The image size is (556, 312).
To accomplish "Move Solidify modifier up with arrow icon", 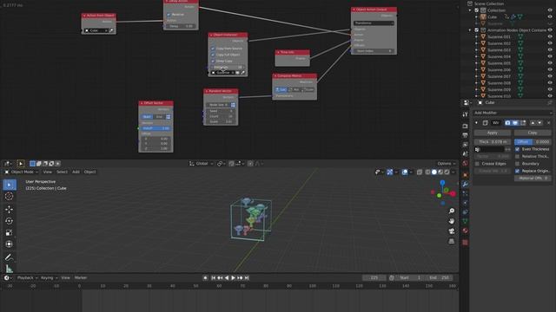I will tap(533, 123).
